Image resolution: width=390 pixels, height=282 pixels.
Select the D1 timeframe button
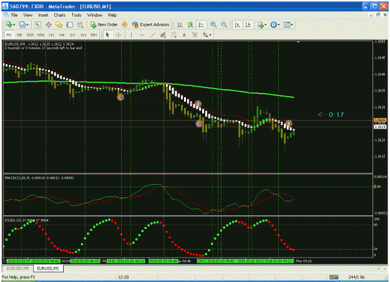[72, 35]
